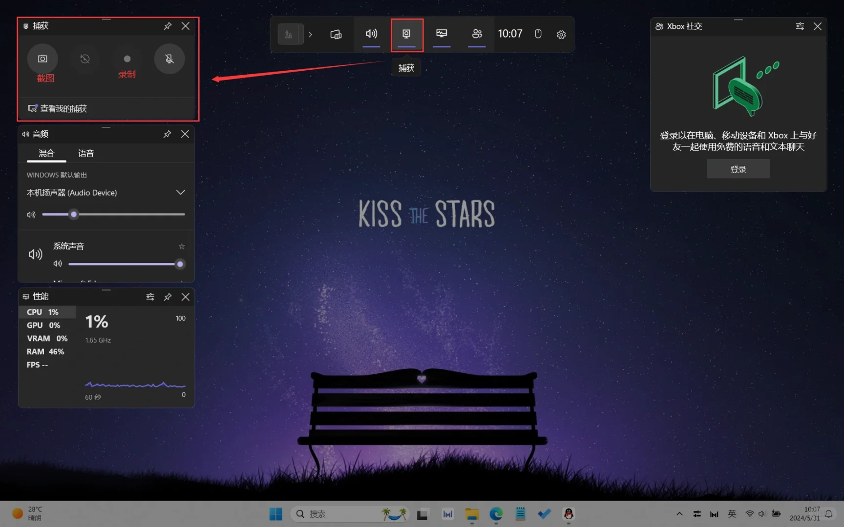Image resolution: width=844 pixels, height=527 pixels.
Task: Click the record last 30 seconds icon
Action: coord(85,59)
